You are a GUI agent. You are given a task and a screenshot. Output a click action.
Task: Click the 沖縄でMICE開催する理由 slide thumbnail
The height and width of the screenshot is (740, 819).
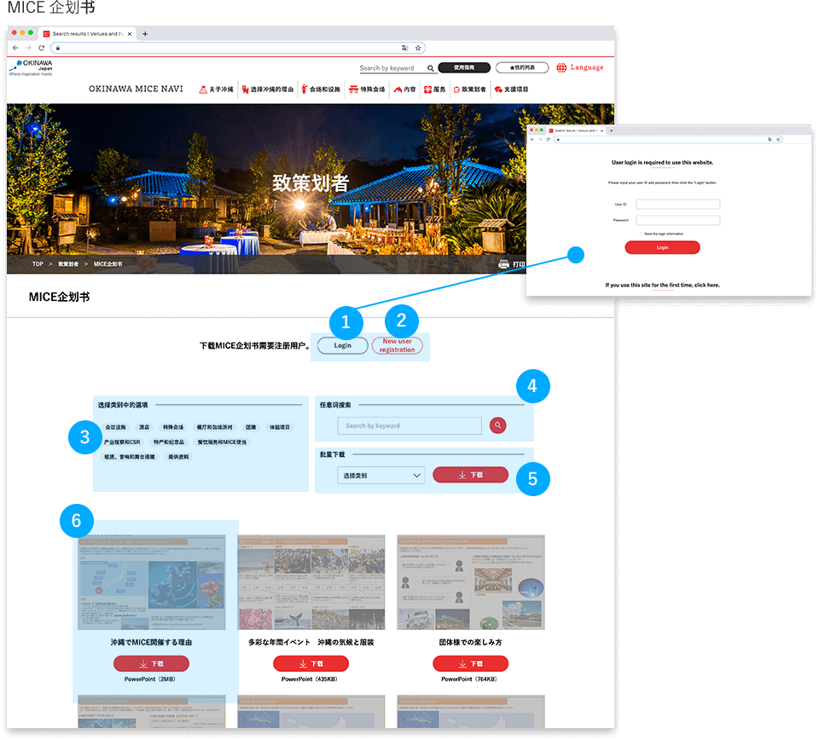pyautogui.click(x=151, y=582)
